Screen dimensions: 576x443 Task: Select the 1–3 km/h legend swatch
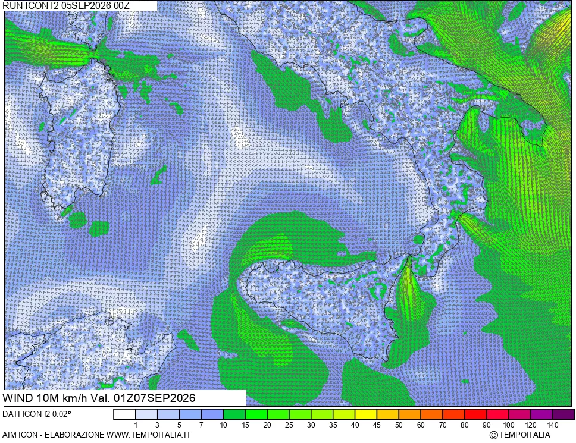pos(146,414)
